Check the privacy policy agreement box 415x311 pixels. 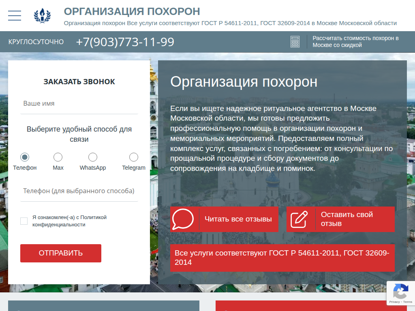pos(24,221)
